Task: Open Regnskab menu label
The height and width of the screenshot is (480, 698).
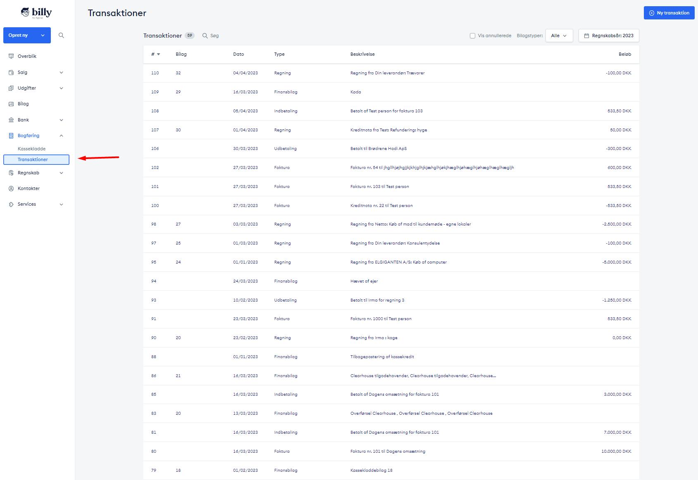Action: click(x=29, y=173)
